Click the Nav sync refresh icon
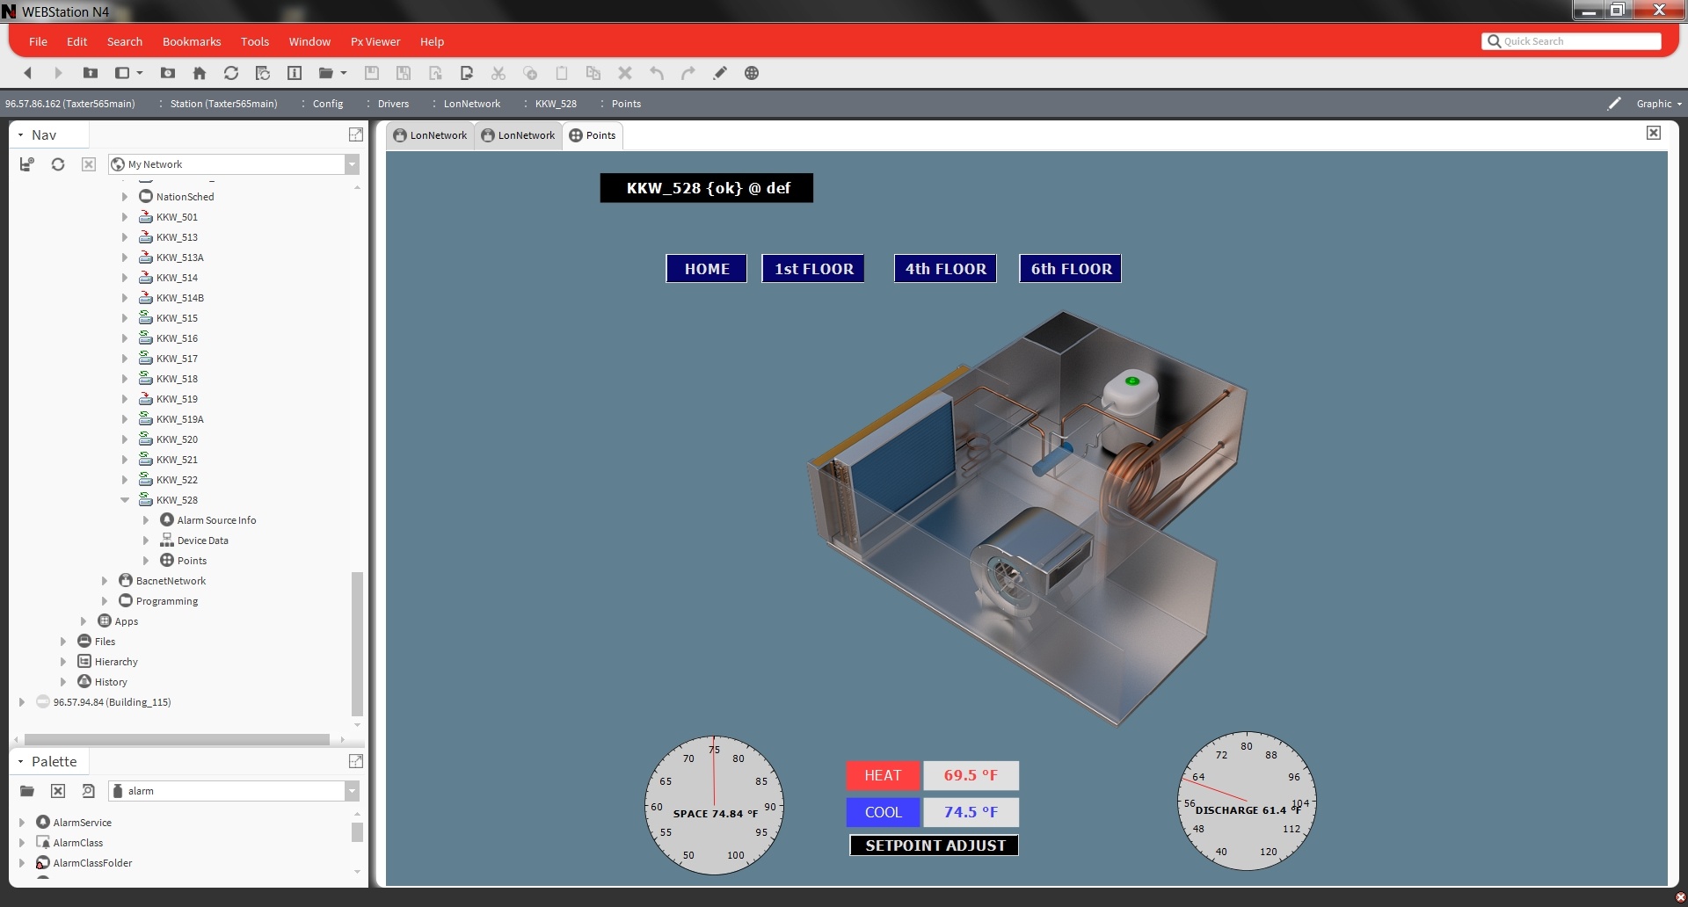Viewport: 1688px width, 907px height. tap(58, 164)
